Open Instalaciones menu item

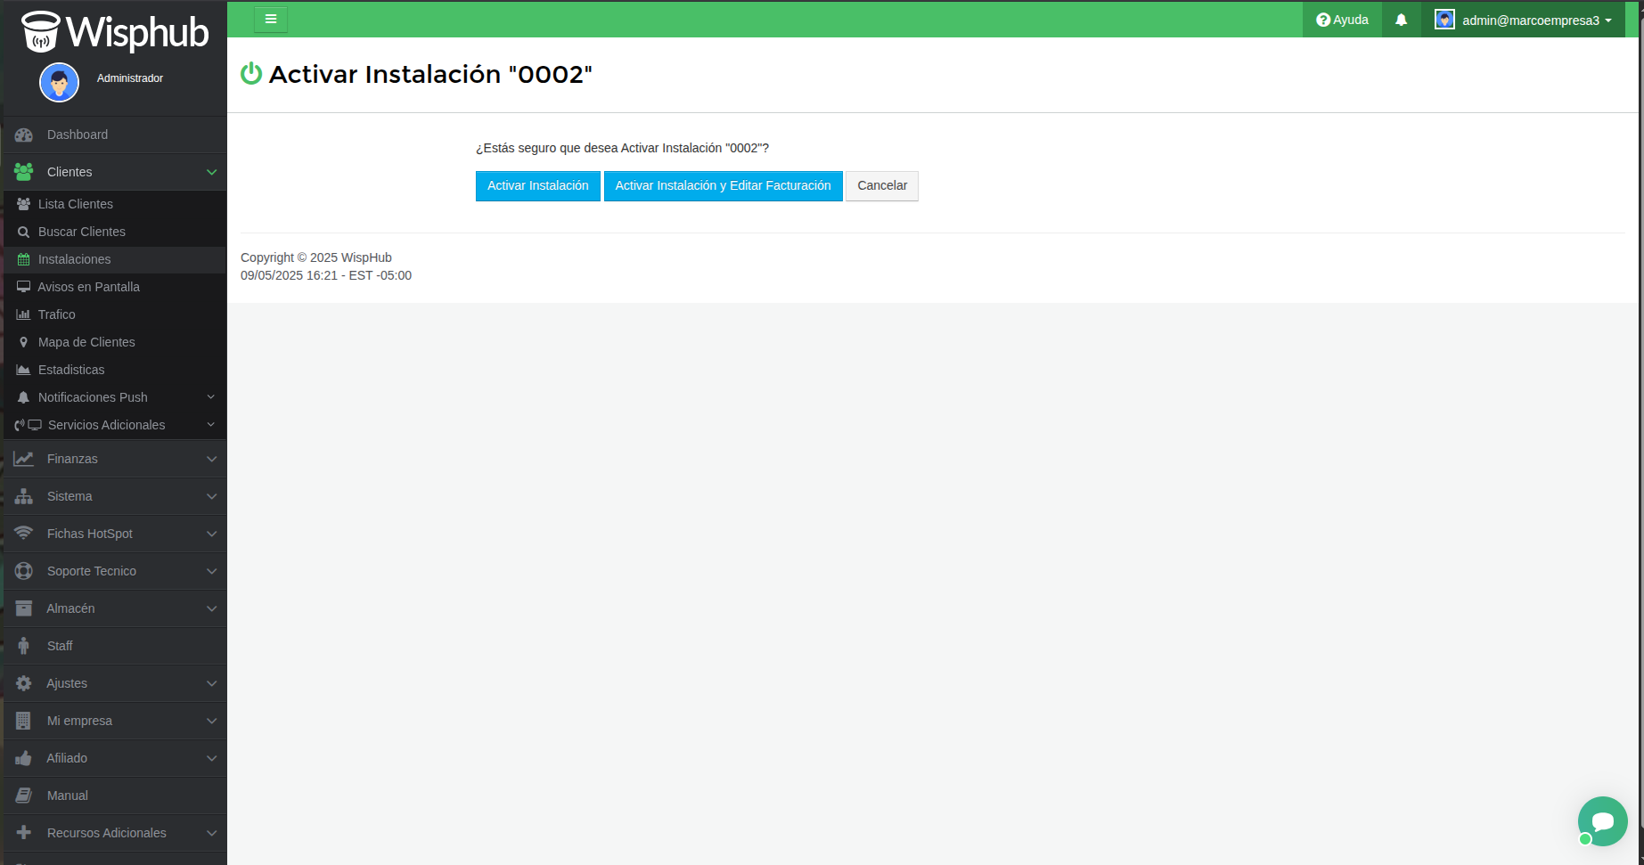coord(115,259)
